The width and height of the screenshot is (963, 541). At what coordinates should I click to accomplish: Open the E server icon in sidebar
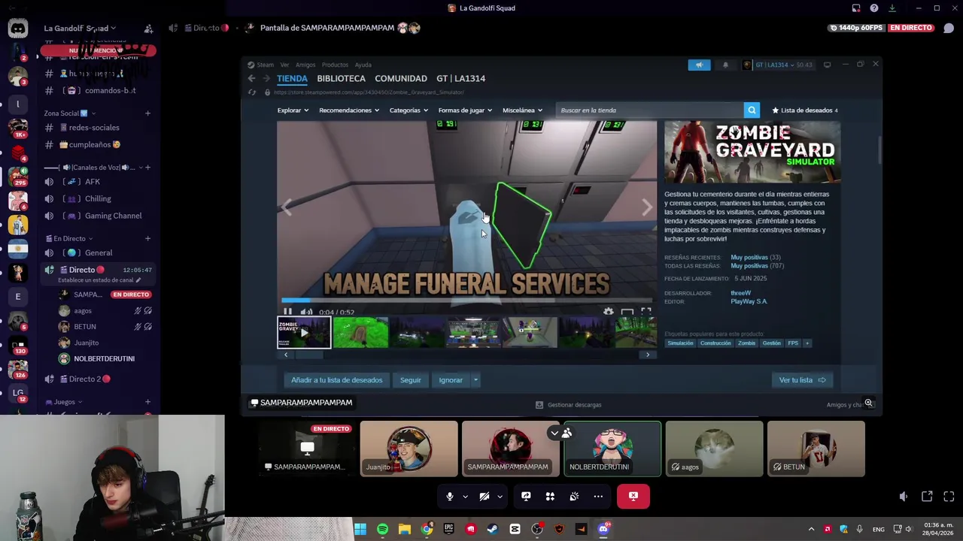(18, 297)
